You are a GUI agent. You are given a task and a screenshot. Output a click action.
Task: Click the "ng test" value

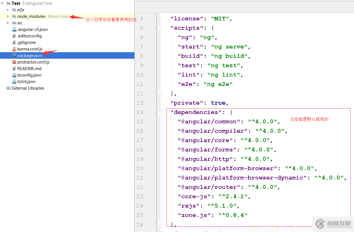click(224, 66)
